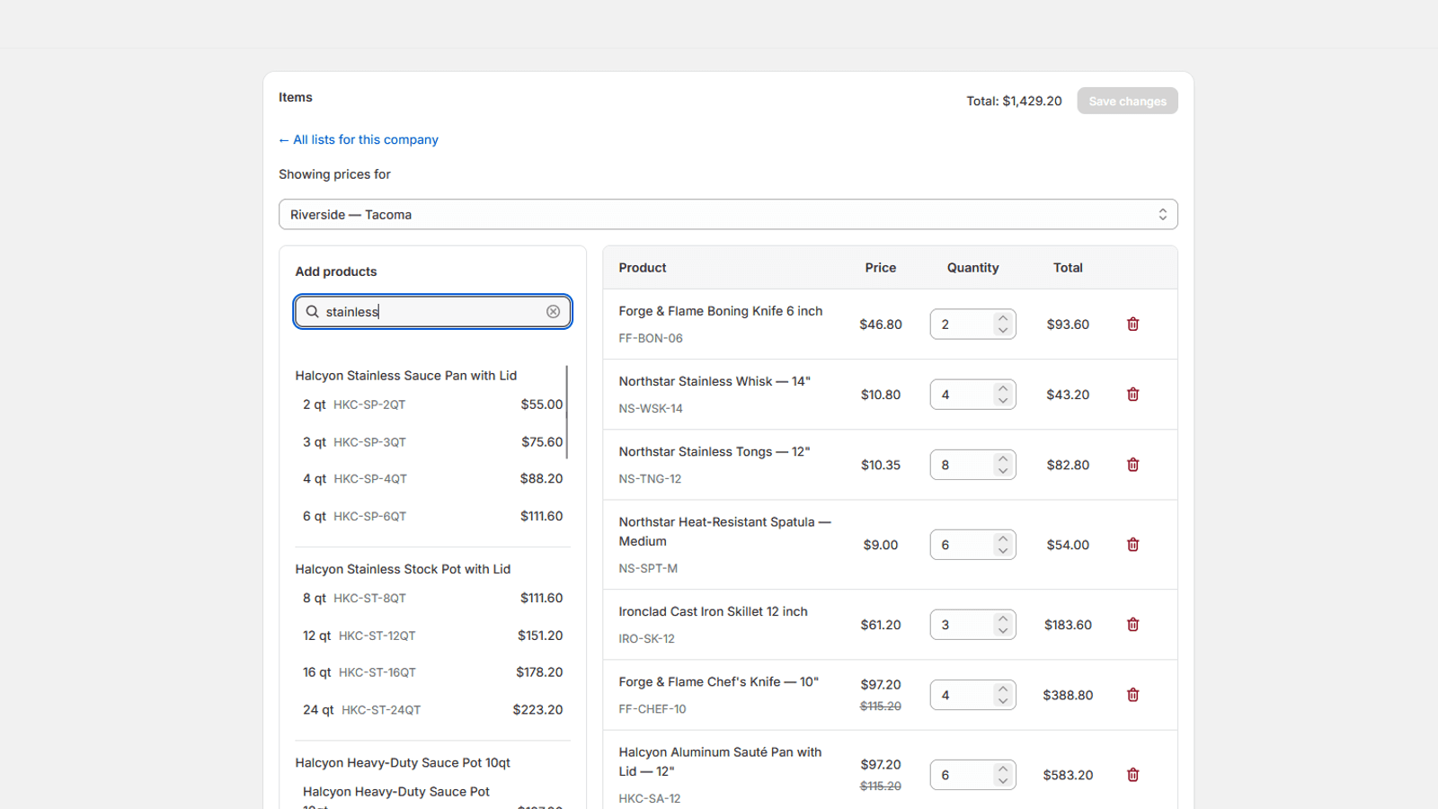Increase Sauté Pan quantity

click(x=1003, y=769)
